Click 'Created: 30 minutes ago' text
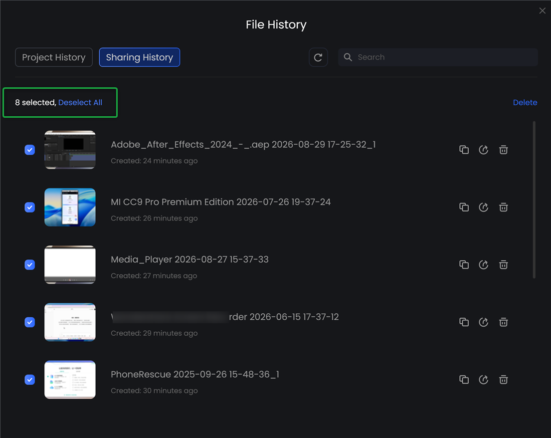Screen dimensions: 551x438 point(154,391)
